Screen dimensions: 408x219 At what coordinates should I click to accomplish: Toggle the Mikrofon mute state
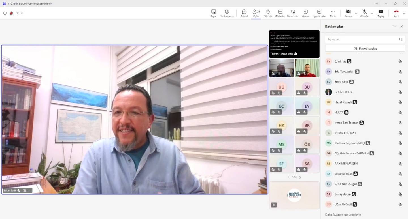pyautogui.click(x=364, y=13)
